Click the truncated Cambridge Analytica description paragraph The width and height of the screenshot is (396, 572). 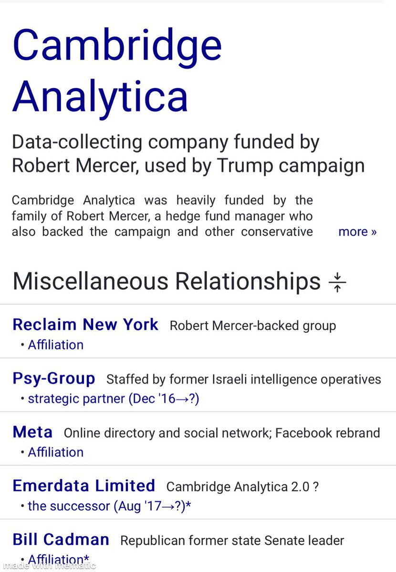pyautogui.click(x=162, y=216)
